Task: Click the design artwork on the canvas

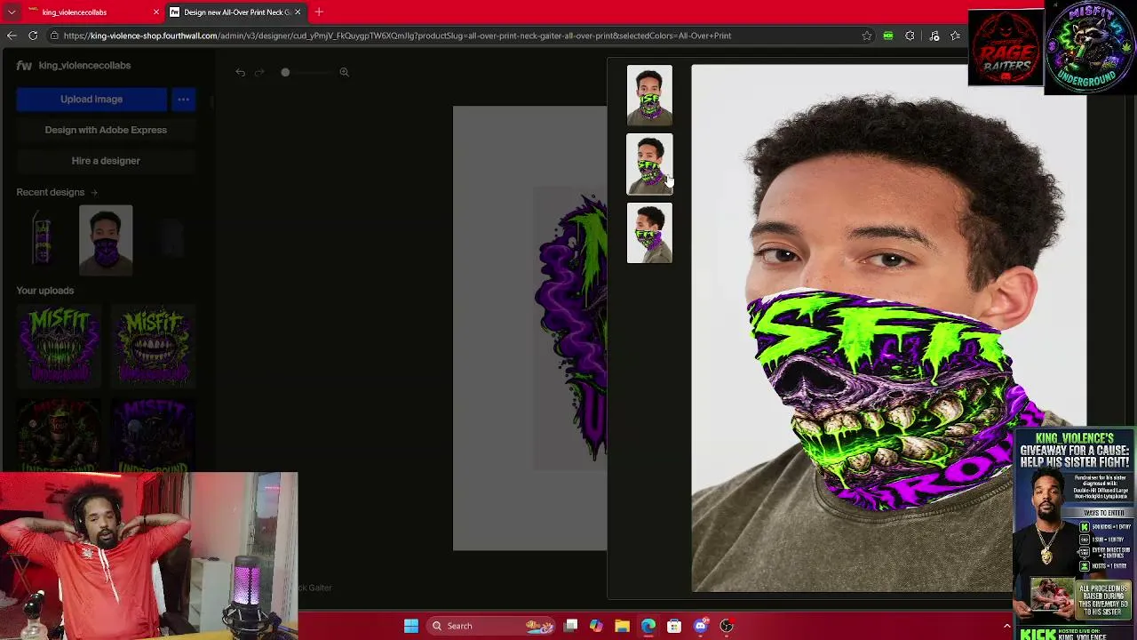Action: tap(571, 327)
